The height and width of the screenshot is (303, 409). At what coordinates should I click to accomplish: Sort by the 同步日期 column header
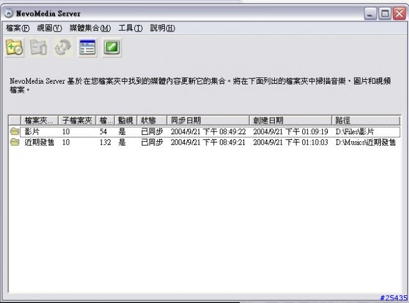tap(208, 120)
